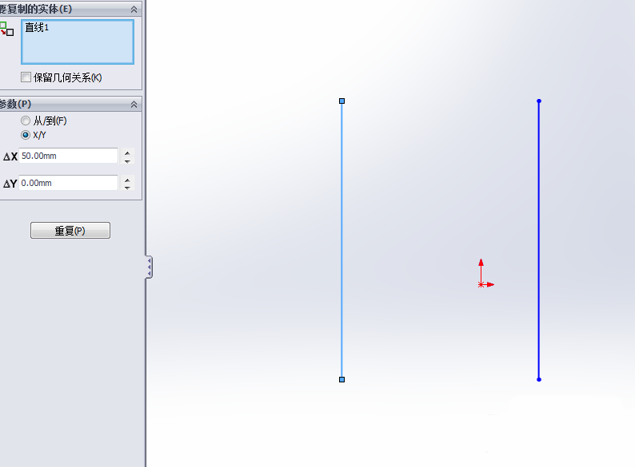The width and height of the screenshot is (635, 467).
Task: Select the X/Y radio option
Action: 26,135
